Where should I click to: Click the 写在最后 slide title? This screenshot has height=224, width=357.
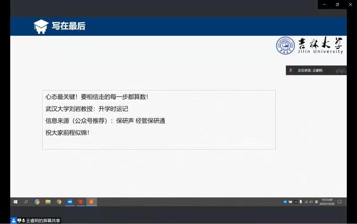[x=68, y=26]
